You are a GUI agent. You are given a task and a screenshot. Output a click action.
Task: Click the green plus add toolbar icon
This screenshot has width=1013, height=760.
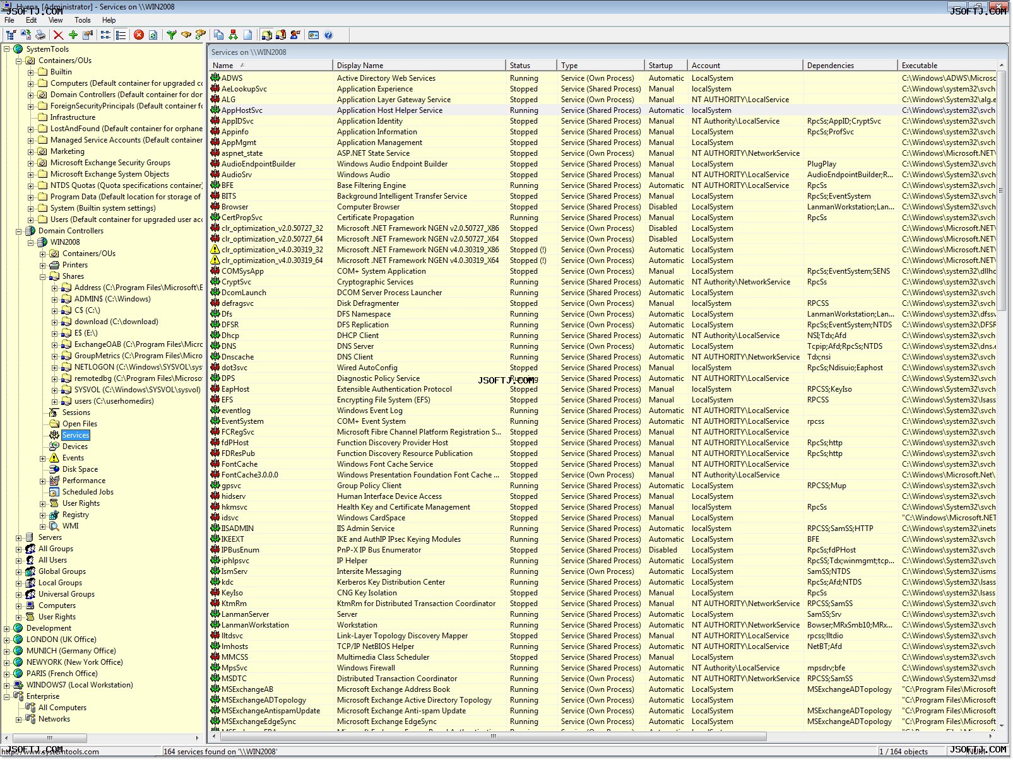coord(73,35)
